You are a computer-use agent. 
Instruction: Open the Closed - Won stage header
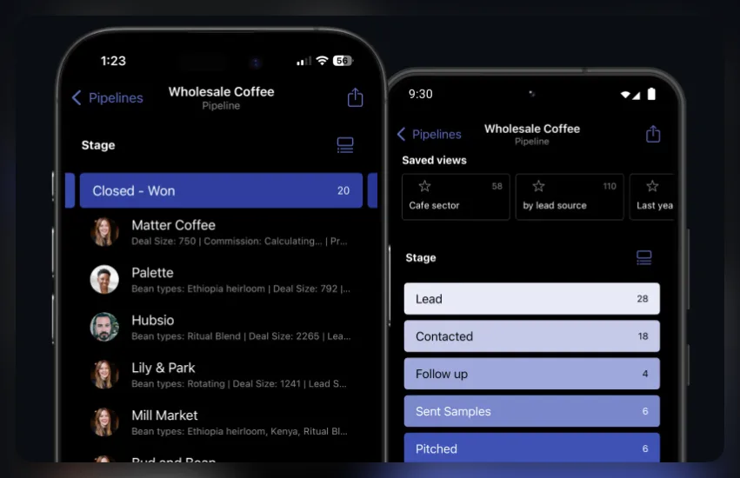coord(221,190)
